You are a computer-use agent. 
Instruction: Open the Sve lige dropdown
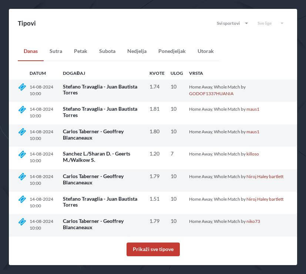point(270,23)
